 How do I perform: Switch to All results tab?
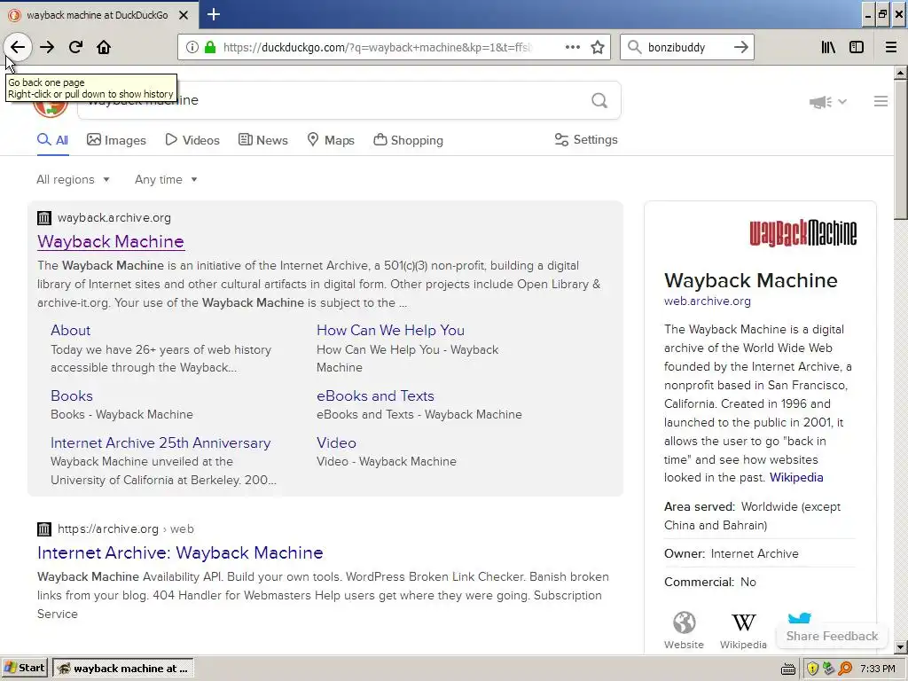52,140
